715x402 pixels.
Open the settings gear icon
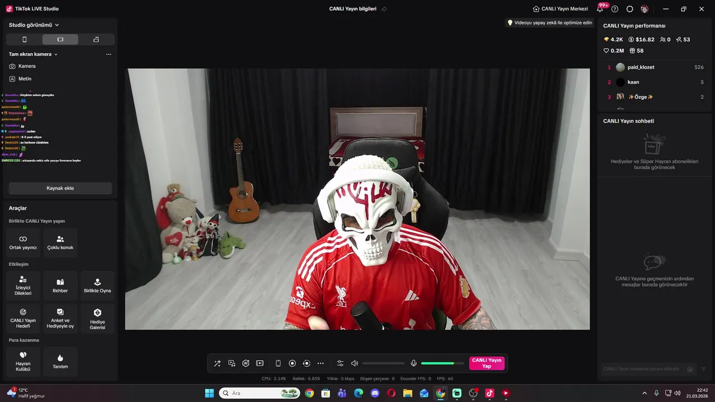coord(630,9)
